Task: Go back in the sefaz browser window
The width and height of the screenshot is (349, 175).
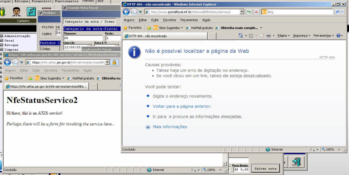Action: pyautogui.click(x=7, y=62)
